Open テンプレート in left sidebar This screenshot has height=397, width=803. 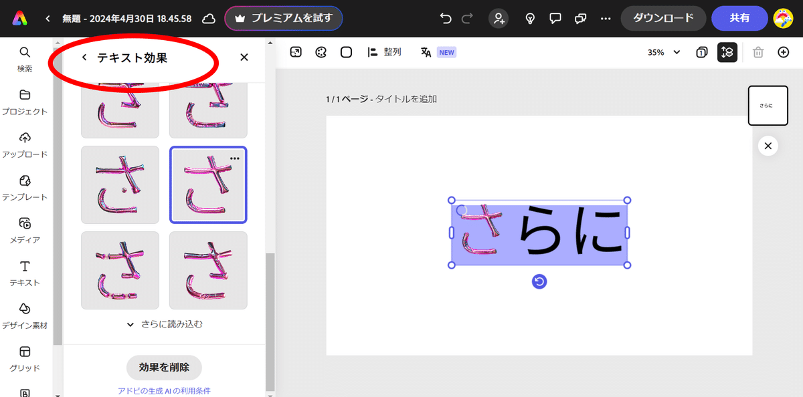click(25, 187)
